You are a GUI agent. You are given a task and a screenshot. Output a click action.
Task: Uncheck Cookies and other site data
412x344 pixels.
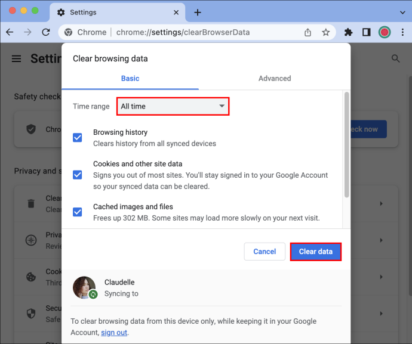point(77,175)
